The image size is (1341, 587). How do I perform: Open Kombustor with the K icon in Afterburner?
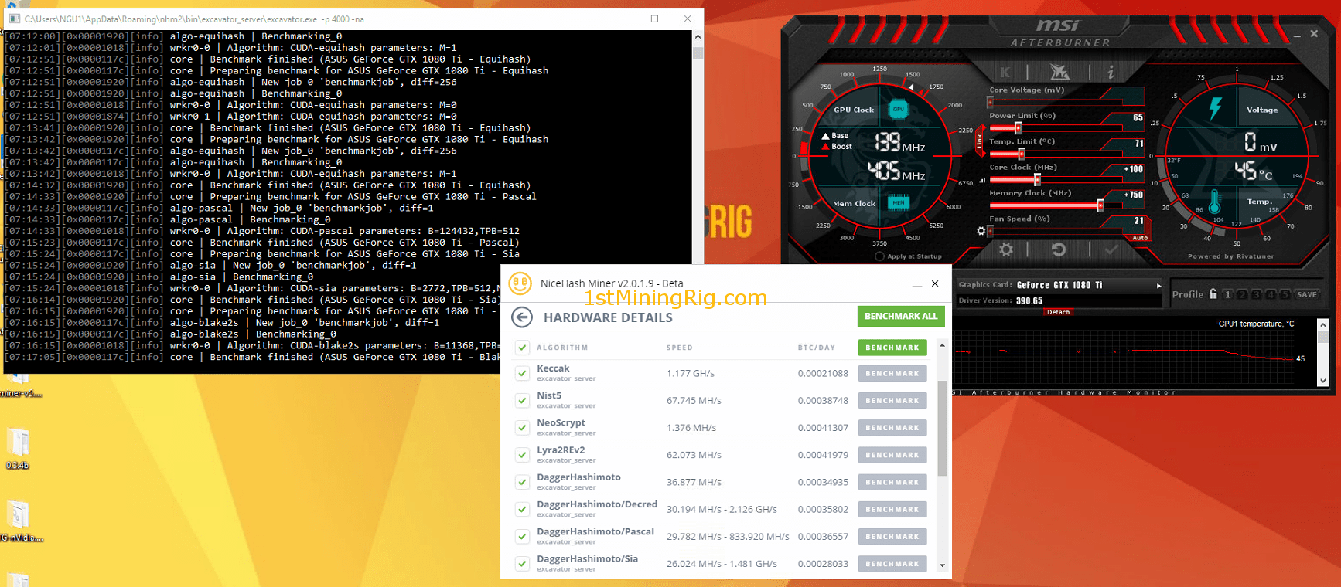pyautogui.click(x=1005, y=72)
